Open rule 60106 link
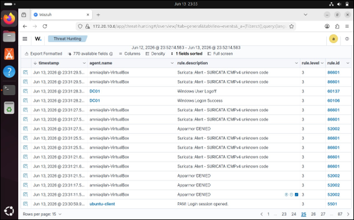The image size is (354, 220). coord(333,101)
